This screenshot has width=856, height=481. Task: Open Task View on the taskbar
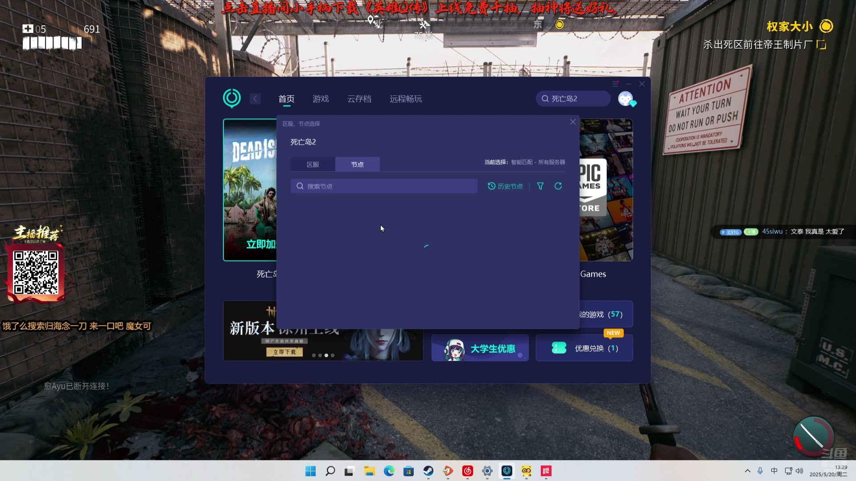[350, 471]
